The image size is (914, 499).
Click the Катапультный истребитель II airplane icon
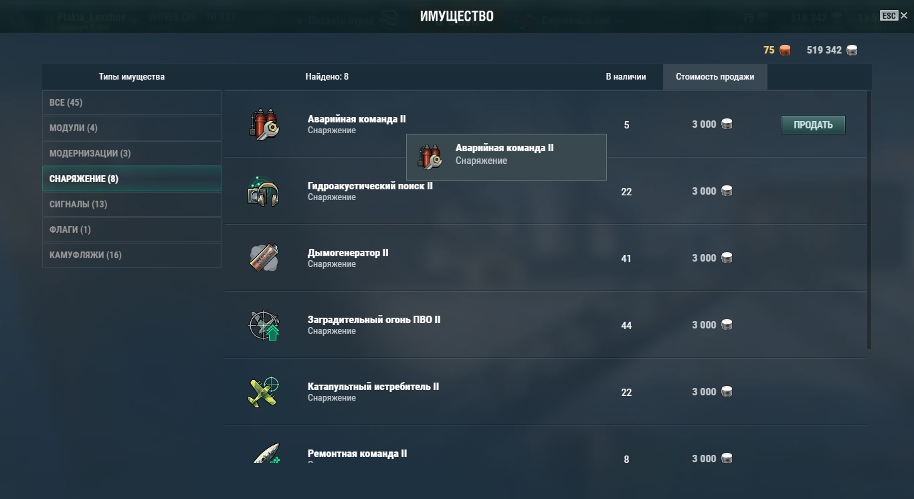(264, 392)
